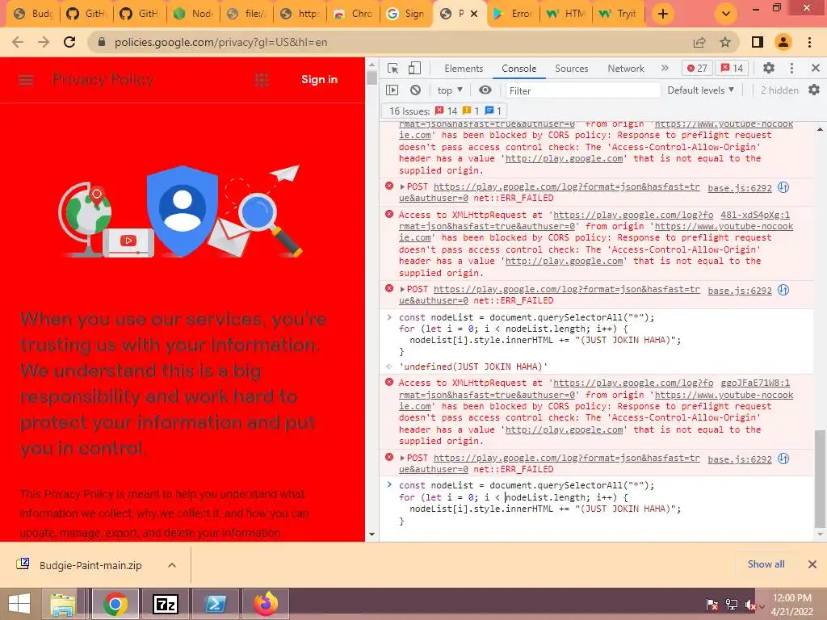Screen dimensions: 827x620
Task: Open the Network tab
Action: tap(626, 69)
